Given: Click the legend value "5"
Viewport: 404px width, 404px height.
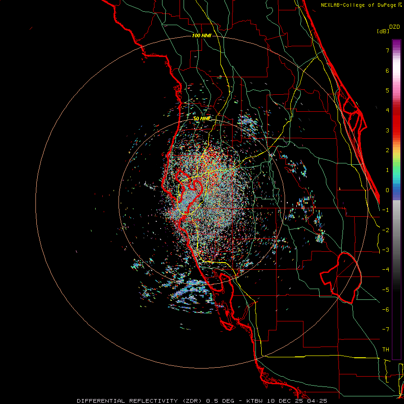Looking at the screenshot, I should click(x=387, y=90).
